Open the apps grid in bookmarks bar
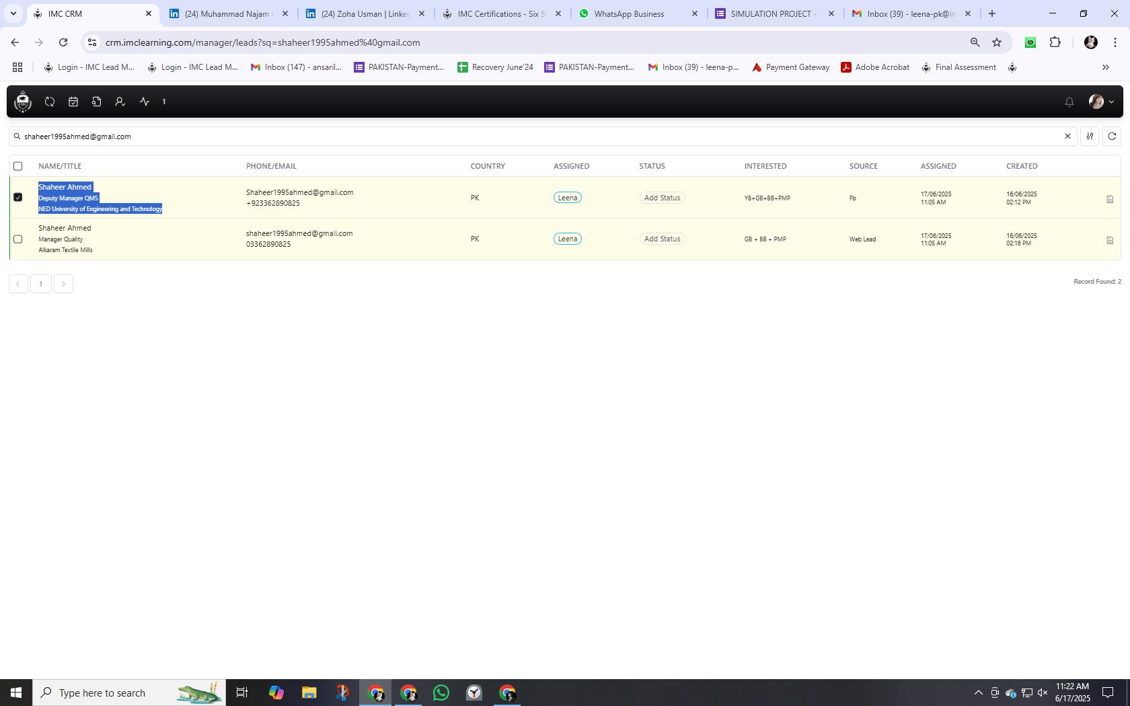Screen dimensions: 1130x706 17,67
